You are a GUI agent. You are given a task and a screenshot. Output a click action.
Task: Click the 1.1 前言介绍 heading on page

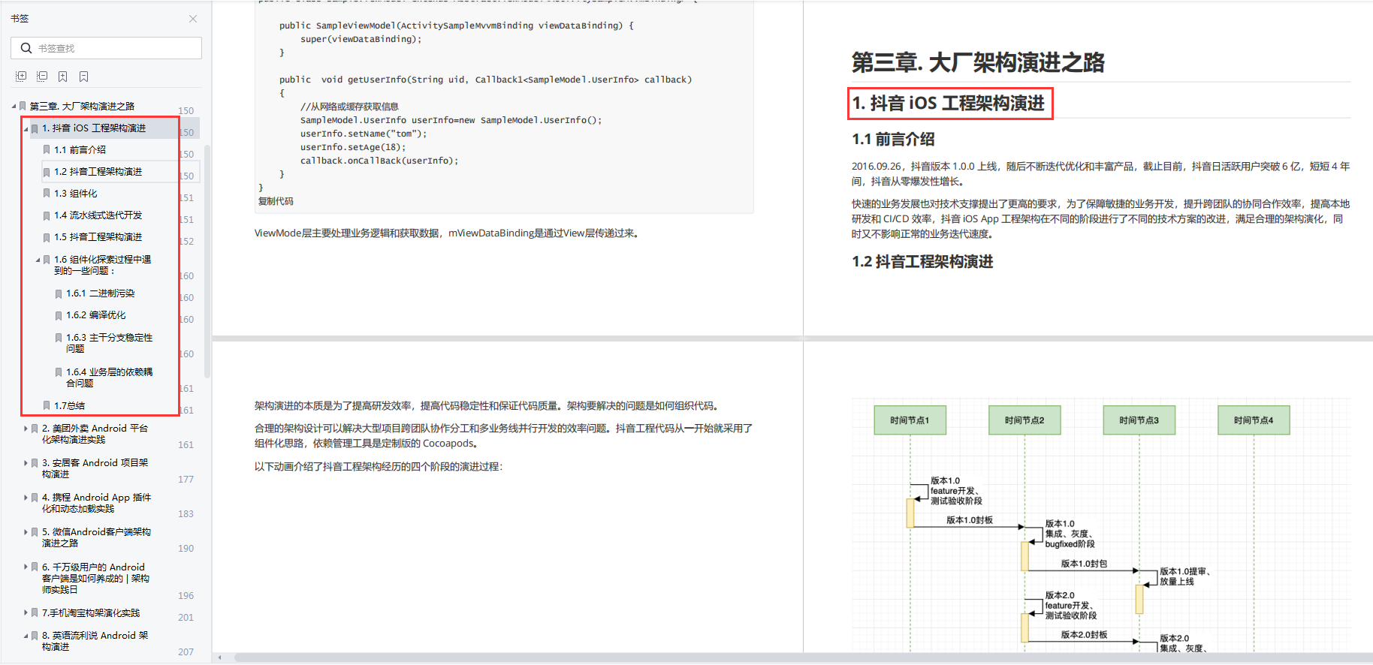tap(893, 140)
